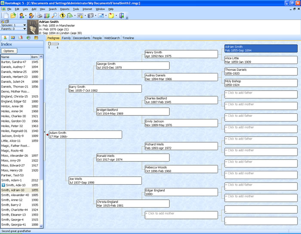Click the yellow sticky note toolbar icon
Viewport: 301px width, 234px height.
[111, 15]
